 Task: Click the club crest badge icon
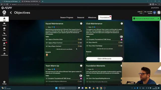pos(154,12)
